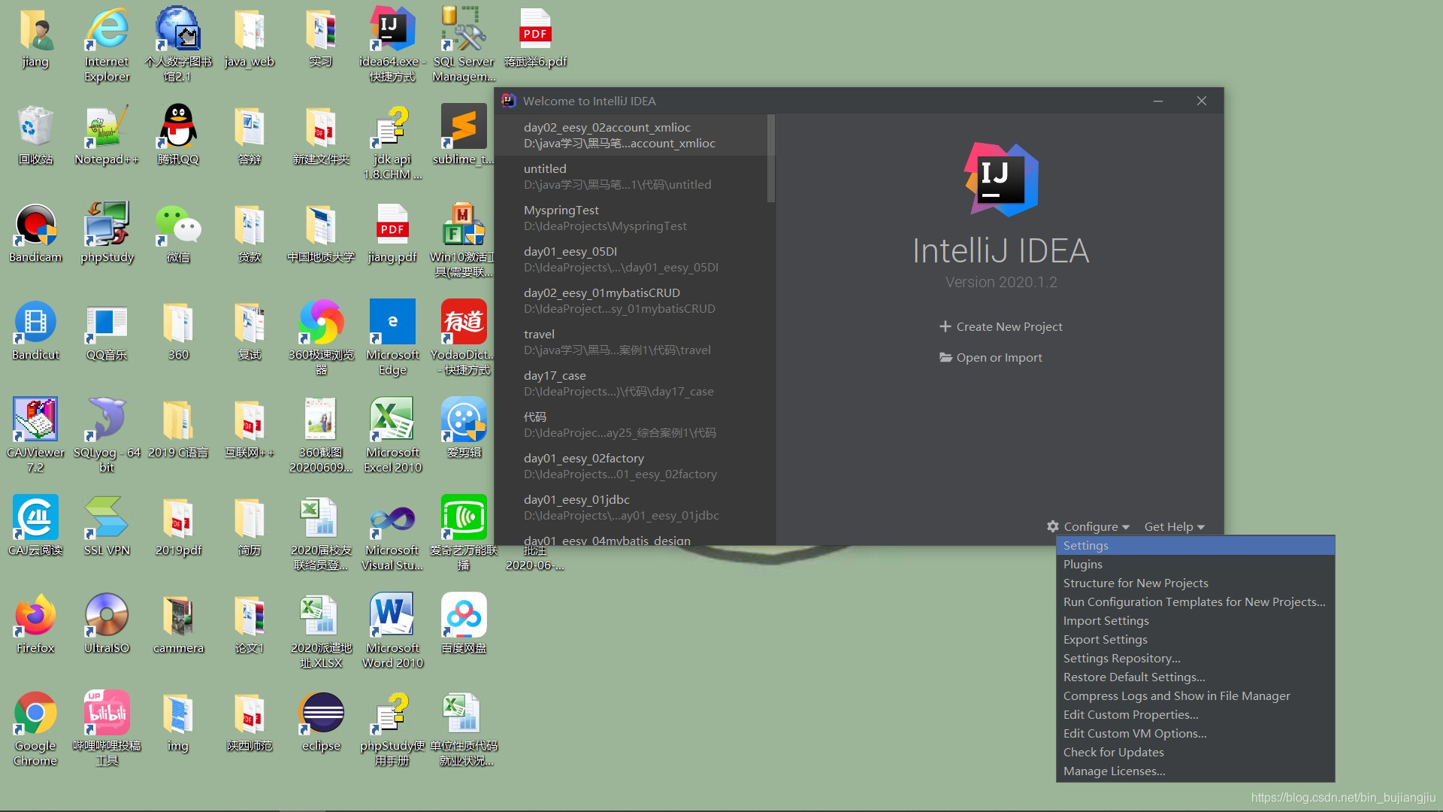Select the CAJViewer 7.2 icon
Image resolution: width=1443 pixels, height=812 pixels.
click(x=35, y=436)
